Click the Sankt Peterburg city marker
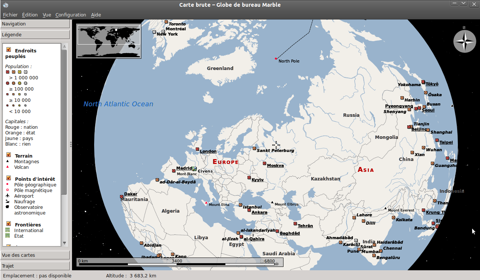This screenshot has height=280, width=480. [x=254, y=148]
